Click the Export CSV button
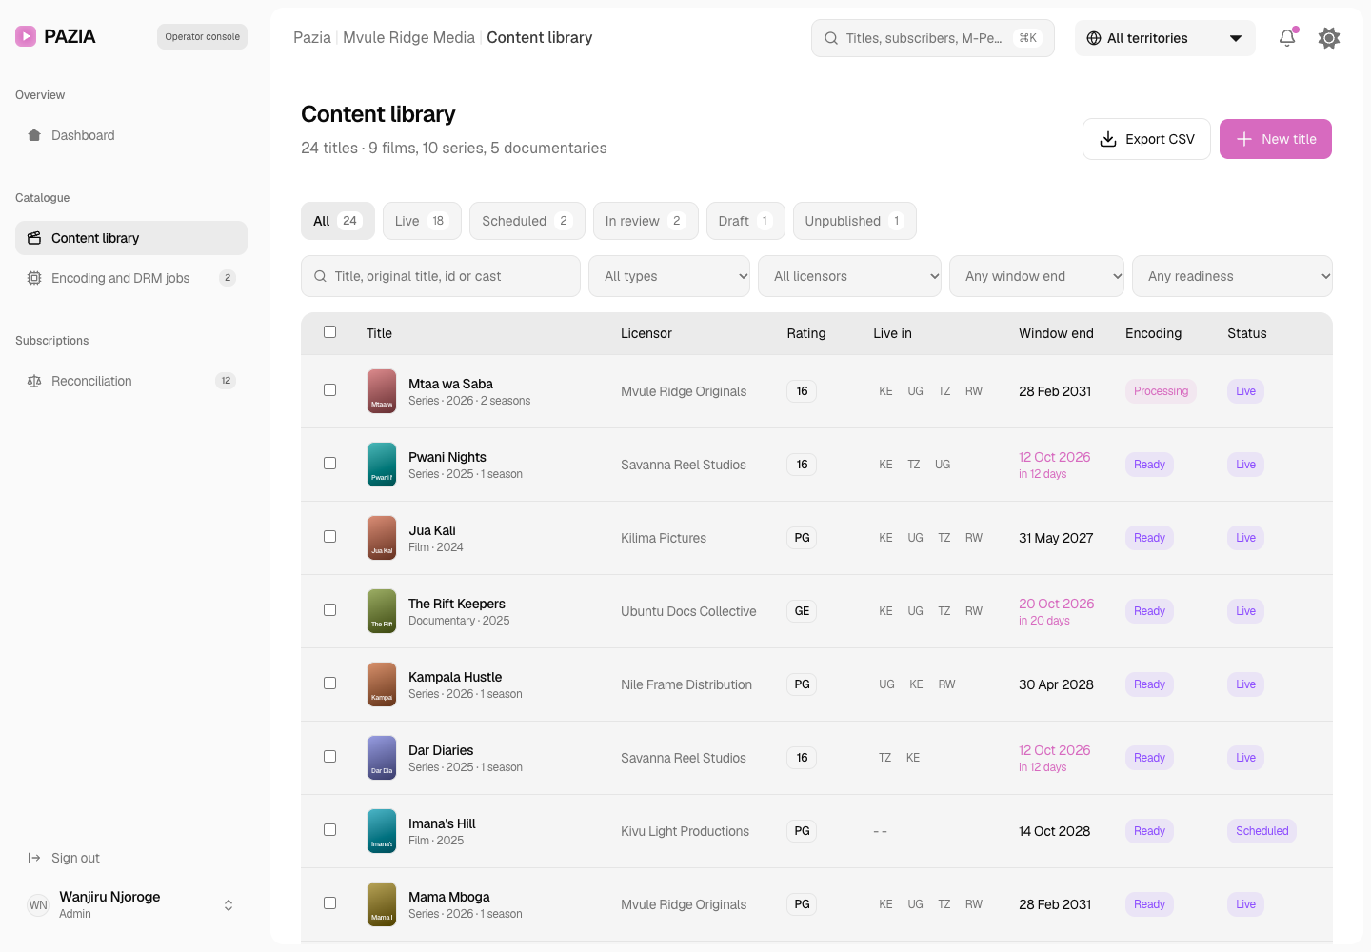1371x952 pixels. 1146,139
